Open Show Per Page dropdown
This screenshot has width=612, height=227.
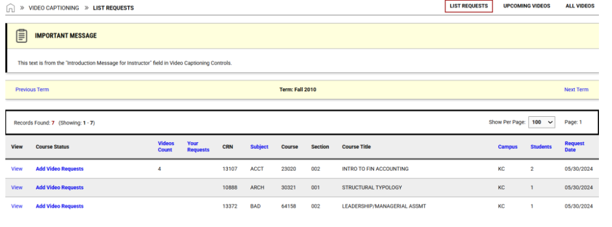tap(542, 123)
